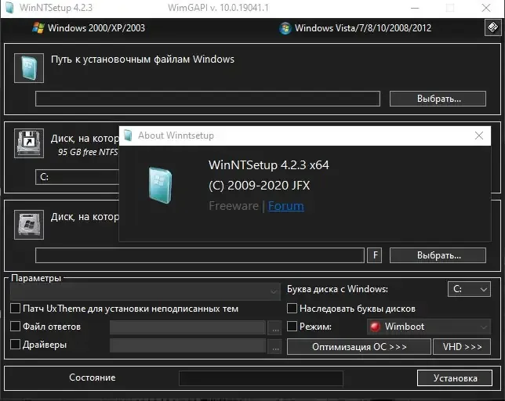Open the Forum link
Screen dimensions: 505x401
(x=285, y=206)
